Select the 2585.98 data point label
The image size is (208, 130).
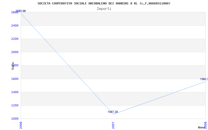coord(21,11)
